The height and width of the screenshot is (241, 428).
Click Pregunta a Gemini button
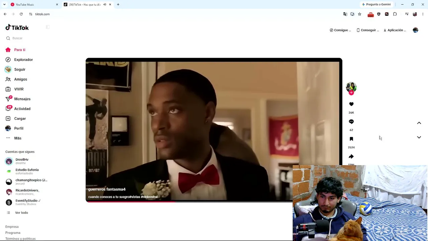(x=376, y=5)
